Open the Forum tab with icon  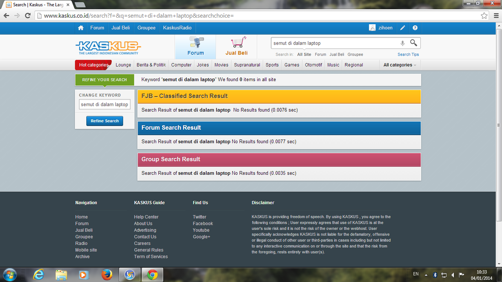[195, 47]
